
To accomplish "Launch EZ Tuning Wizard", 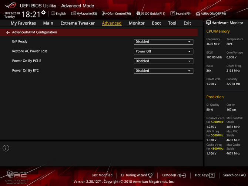I will tap(137, 175).
